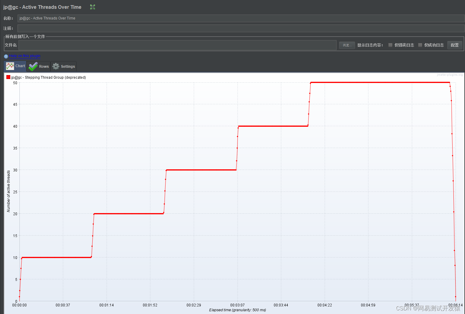Click the y-axis value 25

pyautogui.click(x=15, y=192)
